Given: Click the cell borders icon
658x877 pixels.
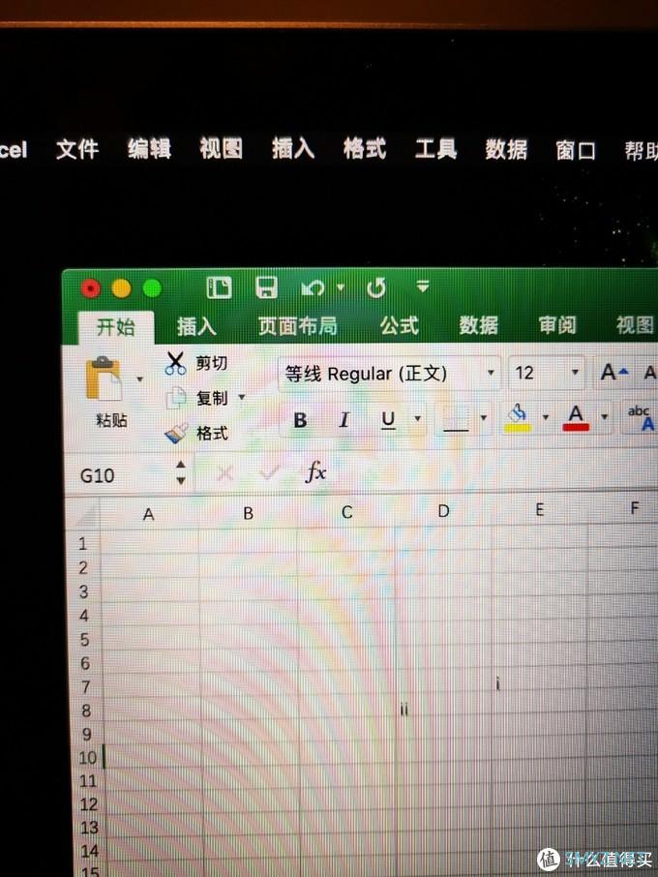Looking at the screenshot, I should pos(456,419).
